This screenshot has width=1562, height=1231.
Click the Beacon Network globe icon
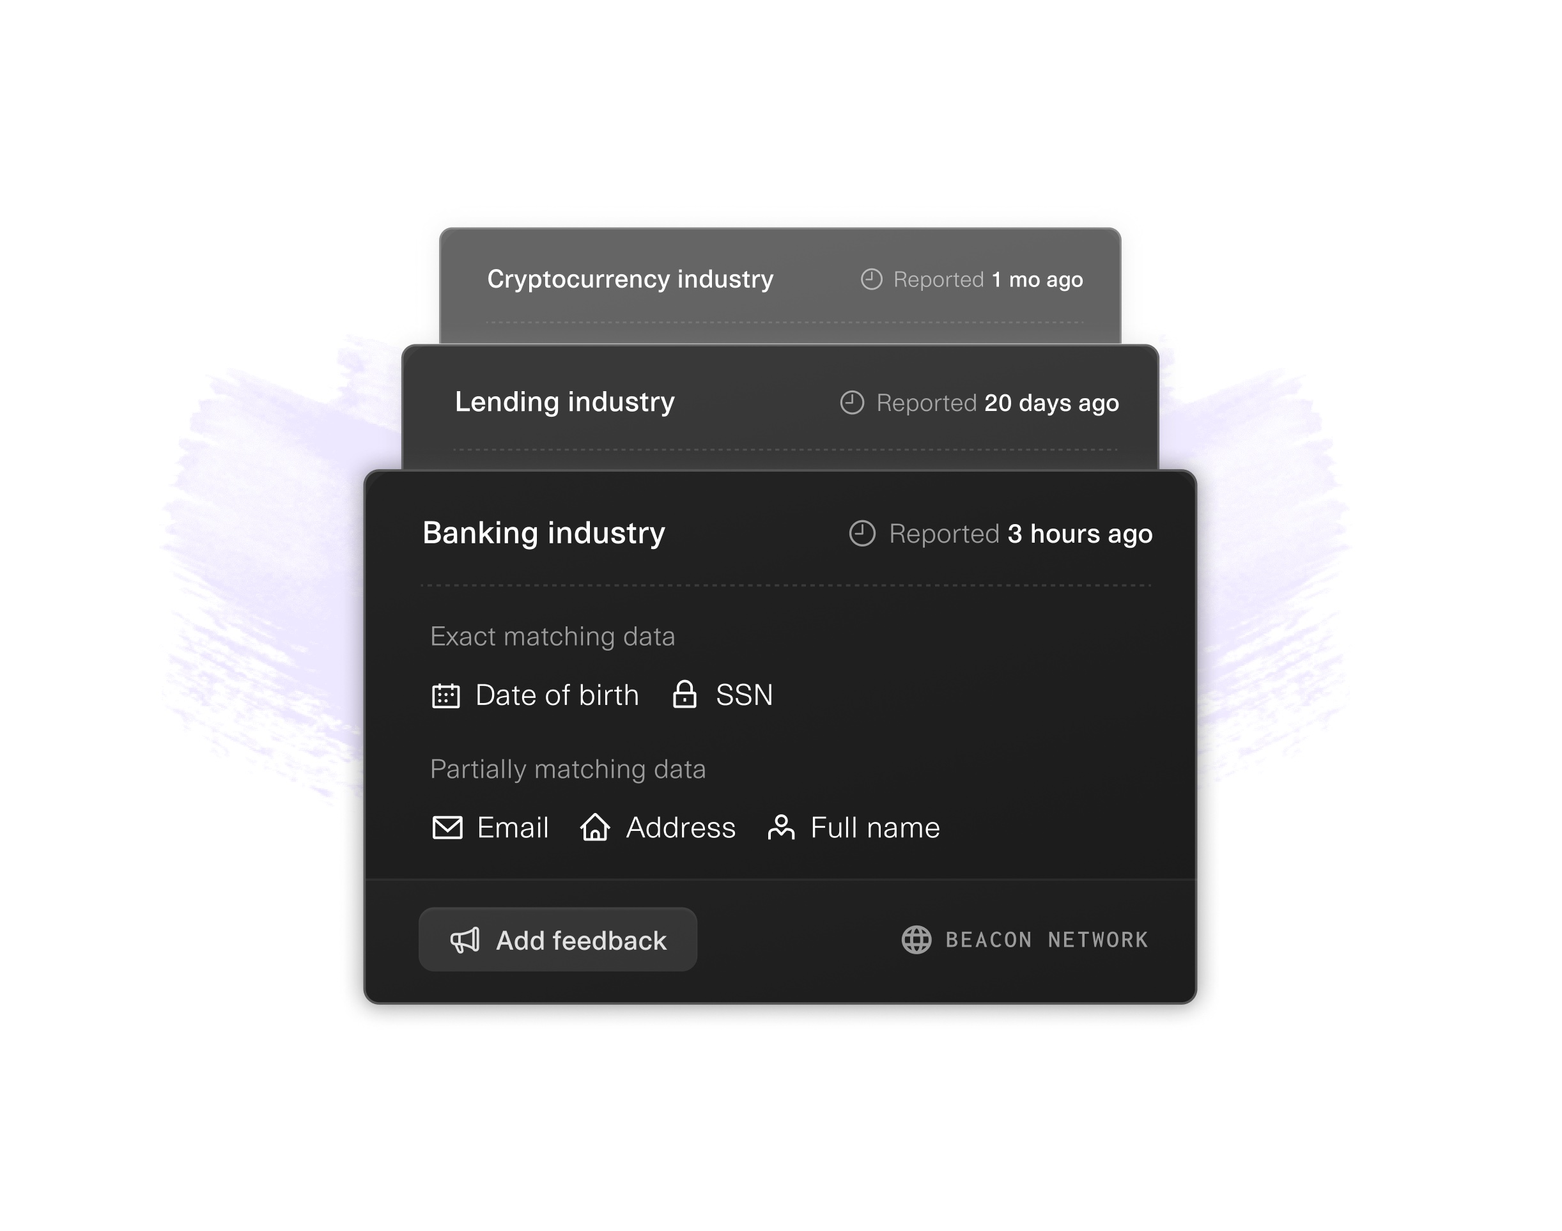pyautogui.click(x=916, y=940)
